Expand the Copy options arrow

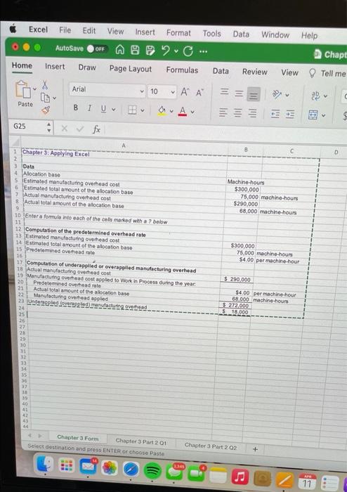(55, 98)
